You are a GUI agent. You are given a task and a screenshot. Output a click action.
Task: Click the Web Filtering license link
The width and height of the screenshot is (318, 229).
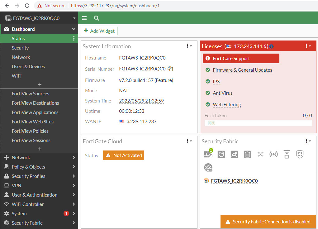coord(227,104)
